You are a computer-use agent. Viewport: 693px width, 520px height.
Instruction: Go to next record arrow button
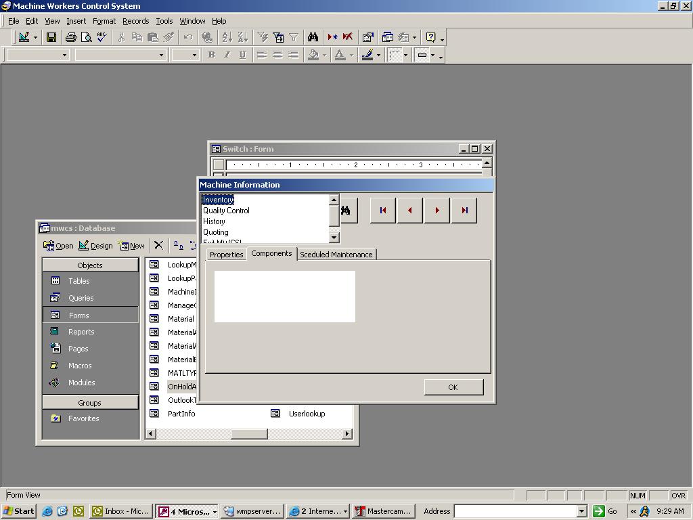437,211
